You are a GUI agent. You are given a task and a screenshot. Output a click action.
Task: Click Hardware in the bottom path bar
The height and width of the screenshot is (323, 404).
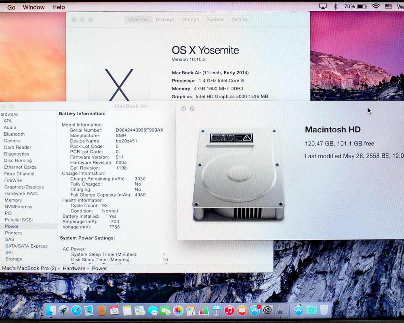click(x=74, y=268)
